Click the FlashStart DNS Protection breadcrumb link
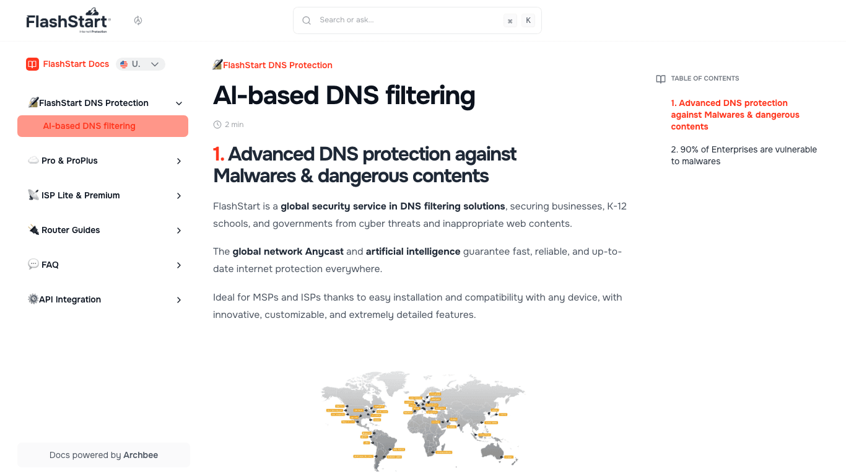Viewport: 846px width, 476px height. [x=277, y=65]
